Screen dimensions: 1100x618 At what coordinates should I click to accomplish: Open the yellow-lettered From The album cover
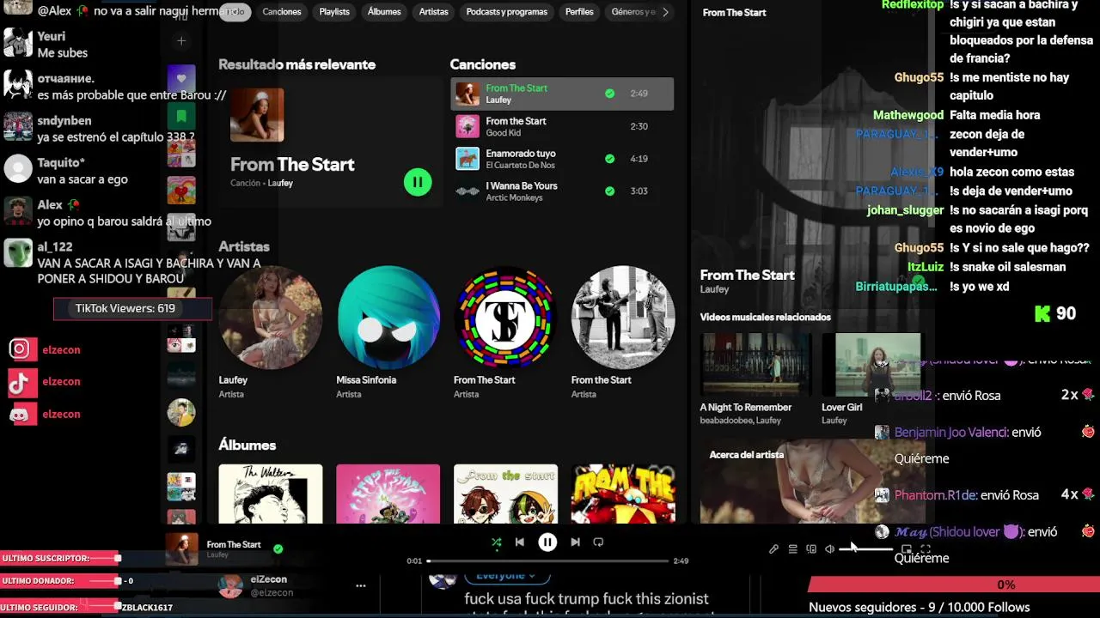pyautogui.click(x=623, y=494)
